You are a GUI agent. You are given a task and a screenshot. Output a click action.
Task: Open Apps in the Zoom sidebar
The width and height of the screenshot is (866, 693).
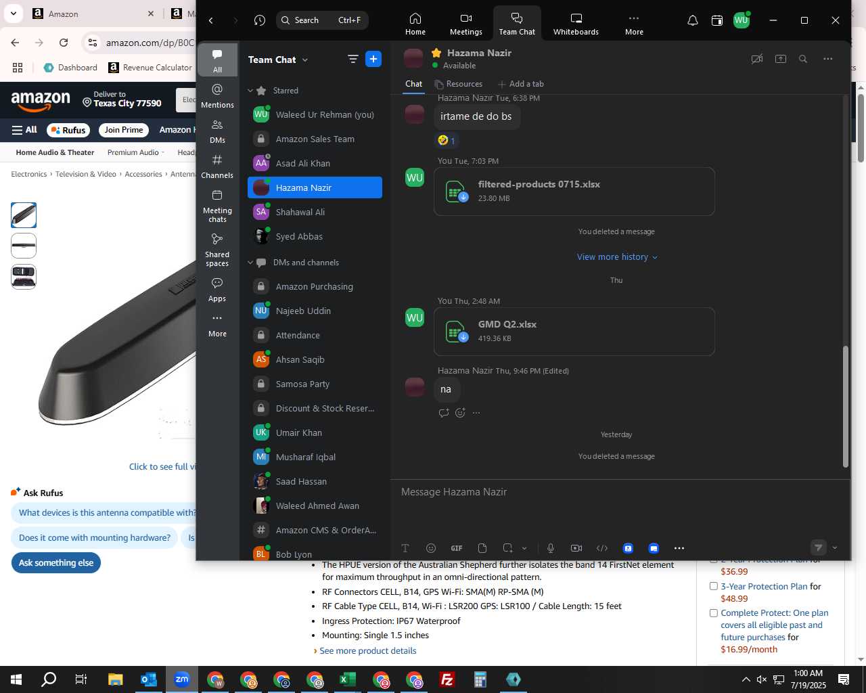[217, 289]
